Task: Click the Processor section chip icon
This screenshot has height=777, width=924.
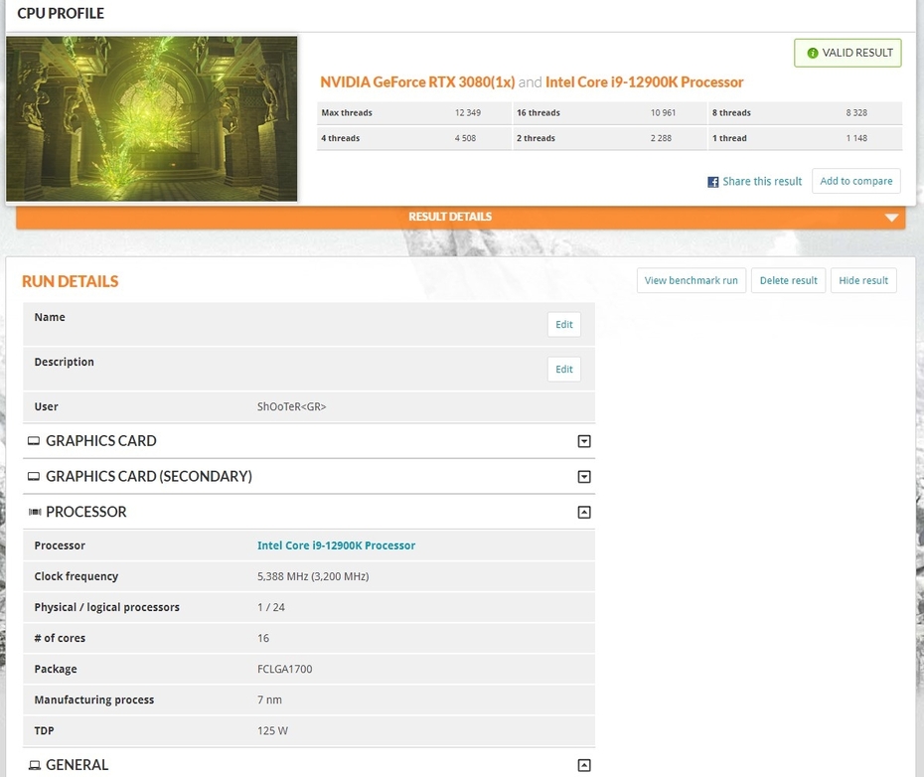Action: pos(35,512)
